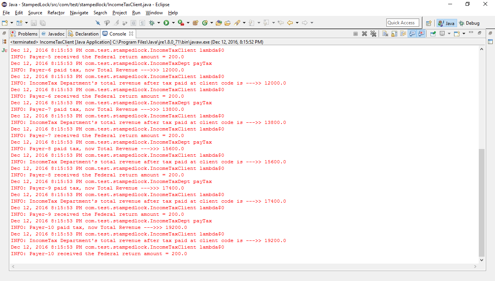Toggle Show Whitespace Characters

coord(143,23)
